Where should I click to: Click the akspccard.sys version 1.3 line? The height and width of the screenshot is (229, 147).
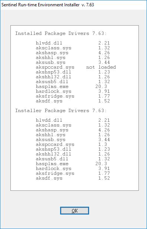point(71,144)
